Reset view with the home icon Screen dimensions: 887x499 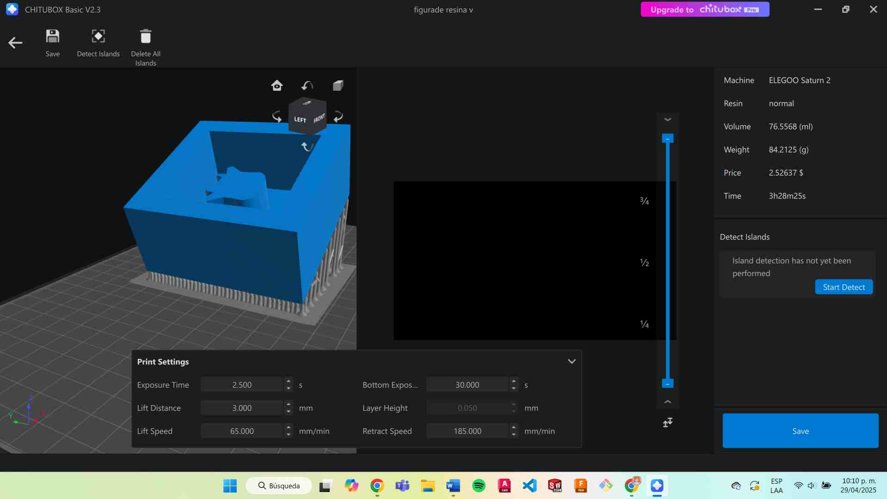pos(277,86)
